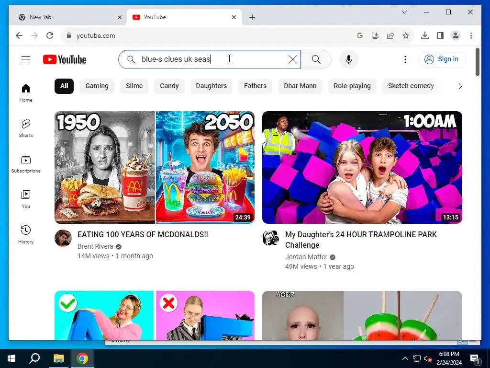The image size is (490, 368).
Task: Open the Trampoline Park Challenge thumbnail
Action: [362, 167]
